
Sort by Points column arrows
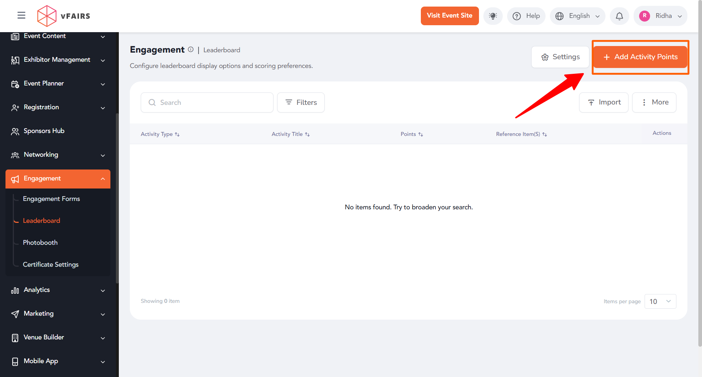point(420,134)
